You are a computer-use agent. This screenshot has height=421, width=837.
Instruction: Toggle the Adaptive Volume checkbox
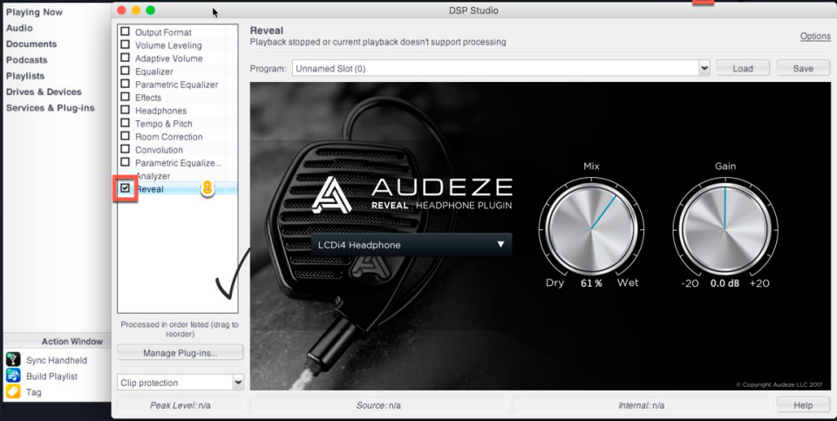[x=125, y=58]
